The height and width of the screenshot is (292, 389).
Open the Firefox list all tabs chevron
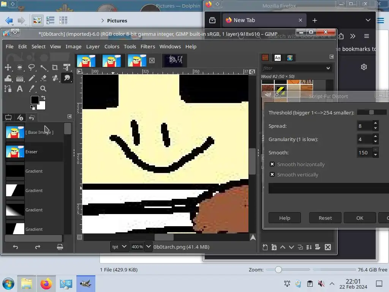368,20
